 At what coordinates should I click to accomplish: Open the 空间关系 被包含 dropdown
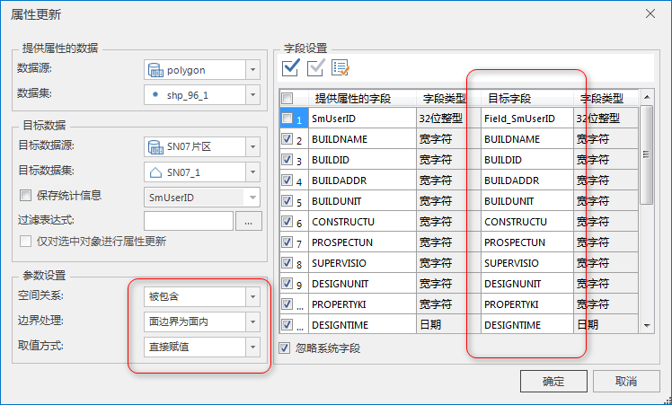[x=252, y=296]
